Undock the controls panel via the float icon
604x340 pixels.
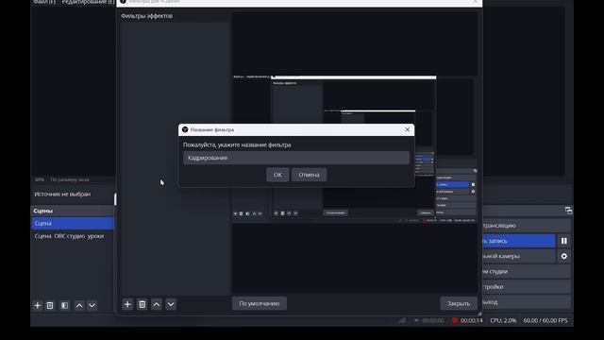(x=568, y=210)
